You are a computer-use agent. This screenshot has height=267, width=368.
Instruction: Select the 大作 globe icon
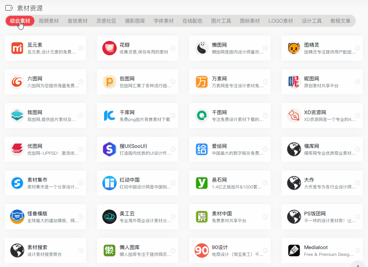pos(294,183)
